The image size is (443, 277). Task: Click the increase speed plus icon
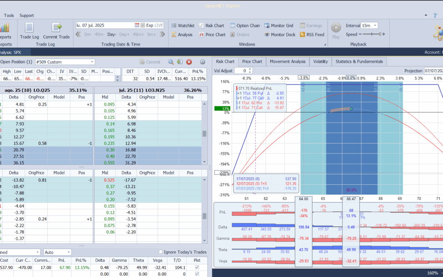pyautogui.click(x=384, y=34)
